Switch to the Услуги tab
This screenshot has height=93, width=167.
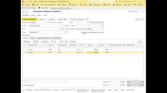(x=33, y=38)
